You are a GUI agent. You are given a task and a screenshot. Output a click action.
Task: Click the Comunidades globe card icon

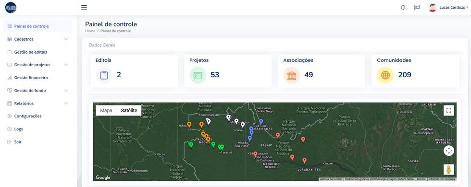coord(385,75)
